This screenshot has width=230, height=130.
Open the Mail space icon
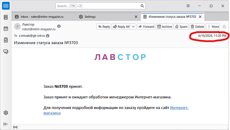click(6, 6)
